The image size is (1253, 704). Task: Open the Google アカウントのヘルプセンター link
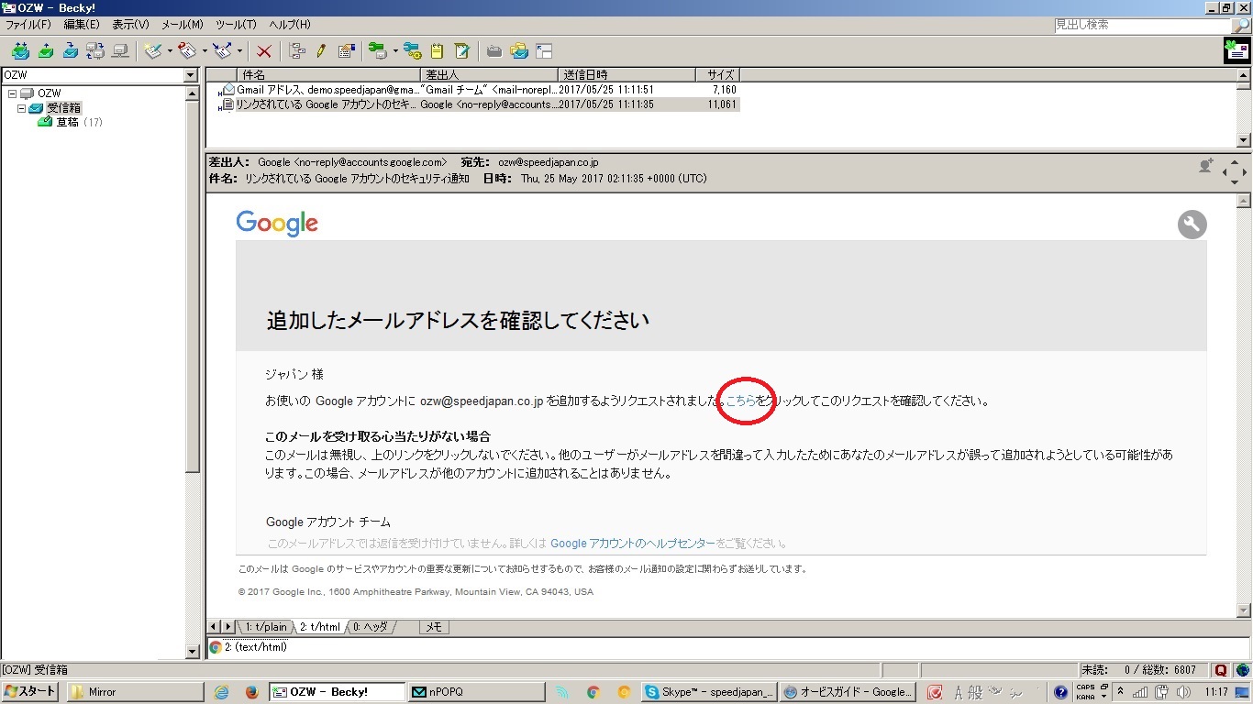coord(633,544)
